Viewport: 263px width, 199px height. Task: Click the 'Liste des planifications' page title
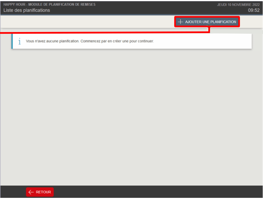coord(27,10)
